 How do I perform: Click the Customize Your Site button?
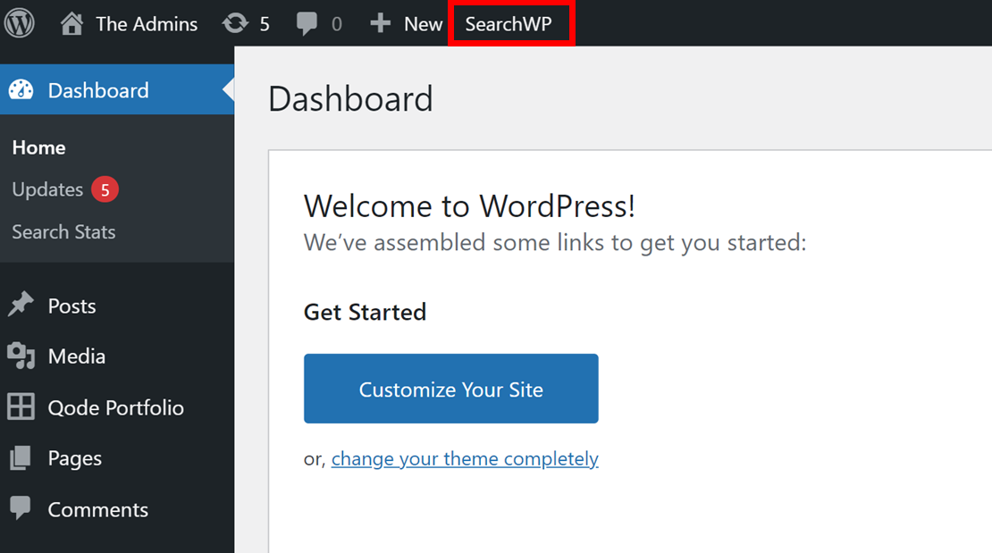click(x=451, y=389)
